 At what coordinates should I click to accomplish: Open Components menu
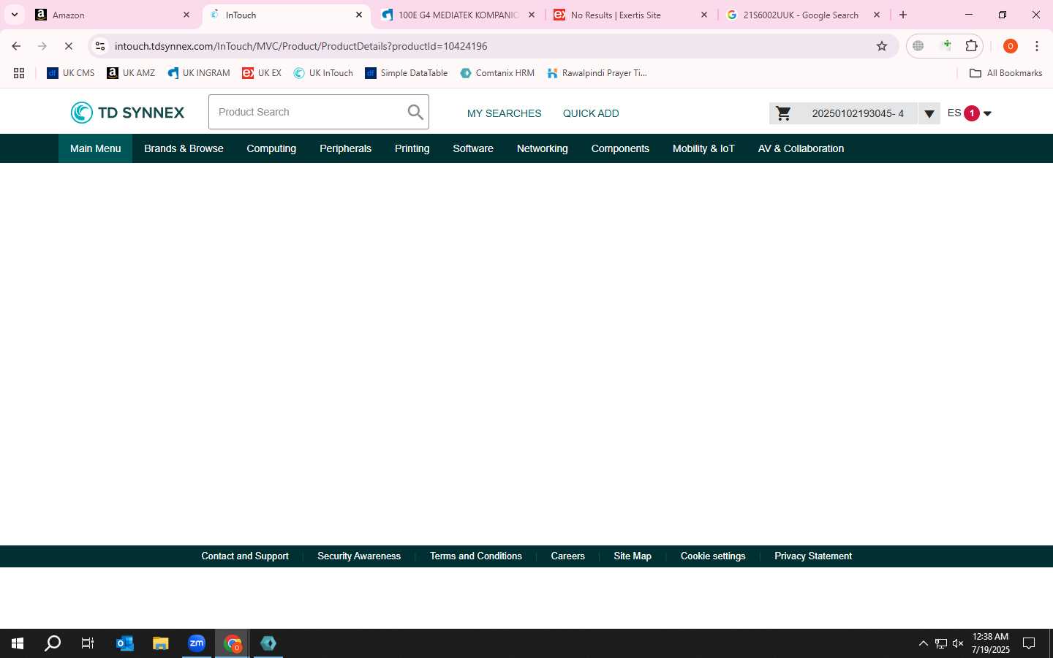click(x=620, y=148)
